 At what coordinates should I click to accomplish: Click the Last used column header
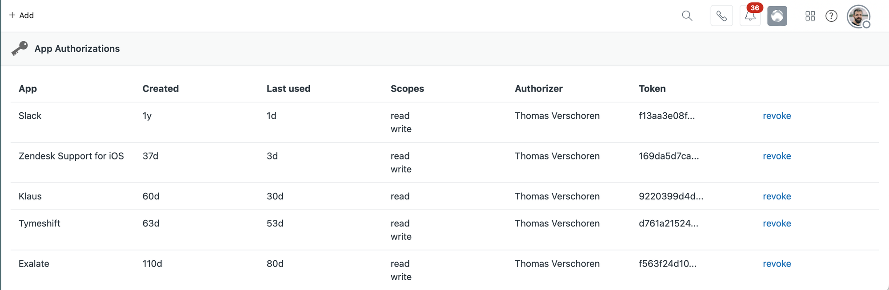tap(288, 89)
